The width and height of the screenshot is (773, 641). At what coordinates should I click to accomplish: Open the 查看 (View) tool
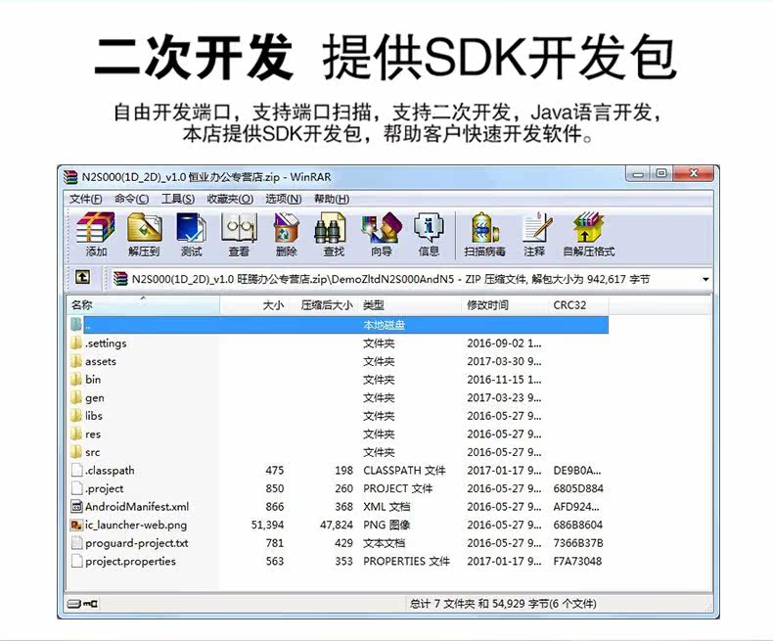tap(239, 234)
